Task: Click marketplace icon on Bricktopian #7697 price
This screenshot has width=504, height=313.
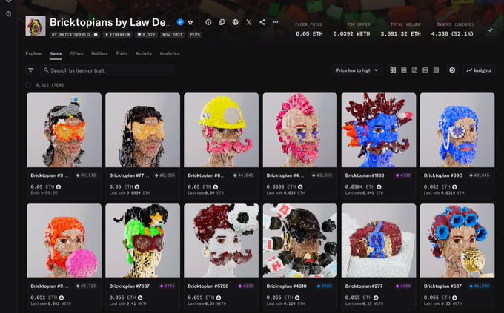Action: [140, 297]
